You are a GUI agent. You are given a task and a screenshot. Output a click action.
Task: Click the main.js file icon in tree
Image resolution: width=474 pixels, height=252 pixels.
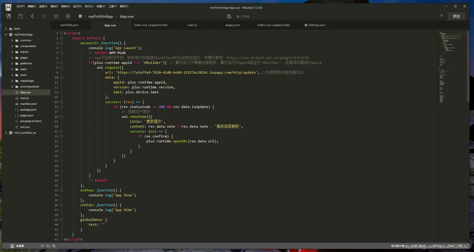(17, 98)
